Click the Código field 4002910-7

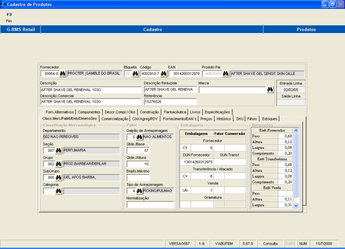pyautogui.click(x=150, y=74)
